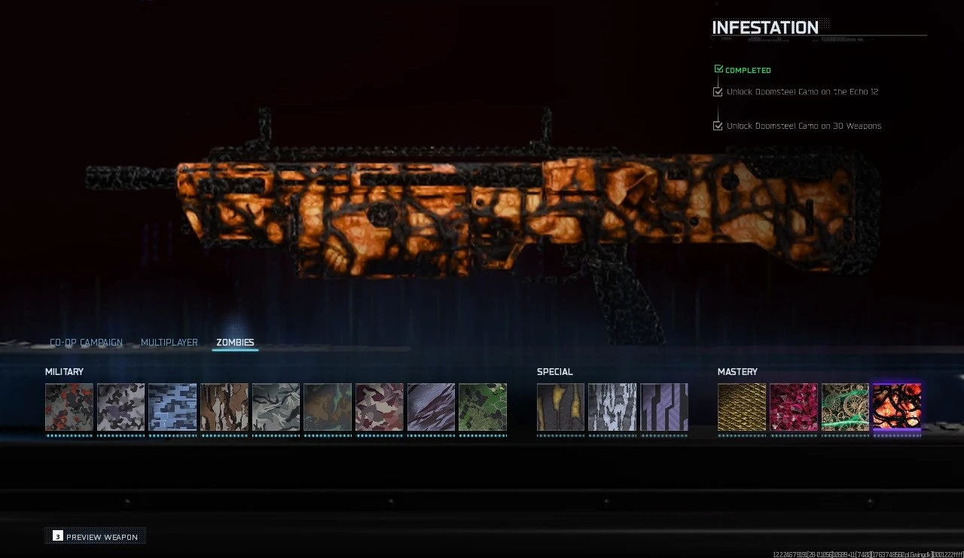Choose the dark teal and brown Military camo
Screen dimensions: 964x558
328,407
